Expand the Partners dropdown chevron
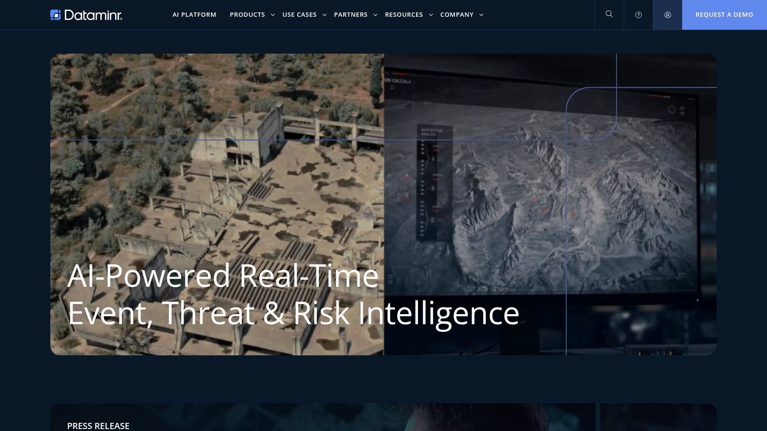767x431 pixels. pyautogui.click(x=375, y=15)
